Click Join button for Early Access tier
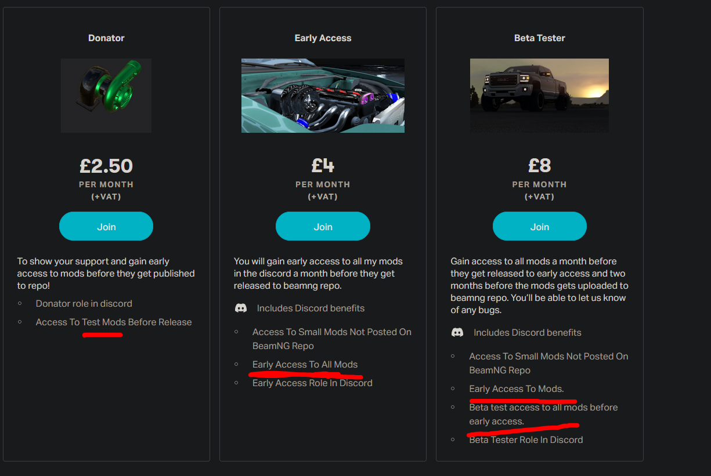 point(323,227)
